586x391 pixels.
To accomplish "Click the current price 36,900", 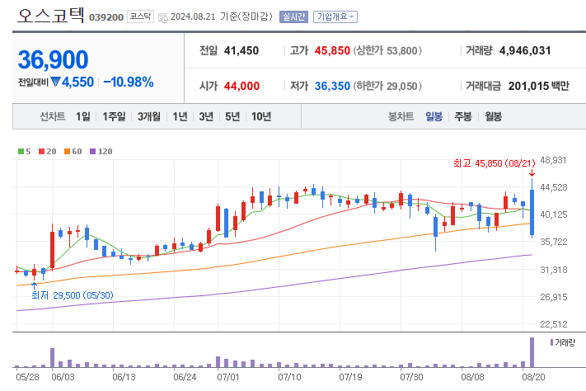I will [x=53, y=60].
